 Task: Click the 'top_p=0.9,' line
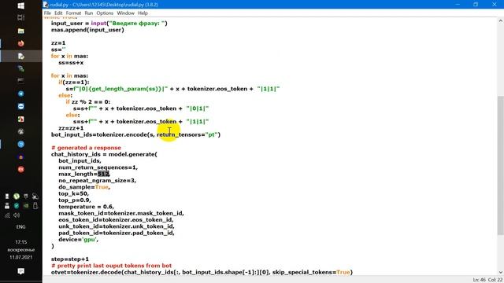tap(75, 200)
